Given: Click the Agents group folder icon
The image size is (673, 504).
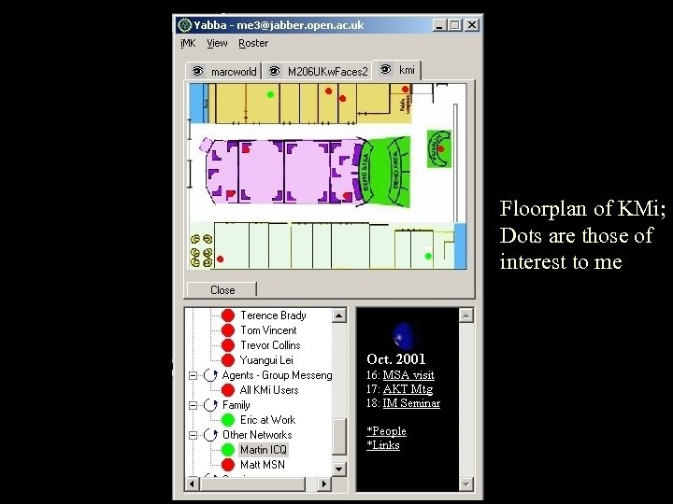Looking at the screenshot, I should click(210, 375).
